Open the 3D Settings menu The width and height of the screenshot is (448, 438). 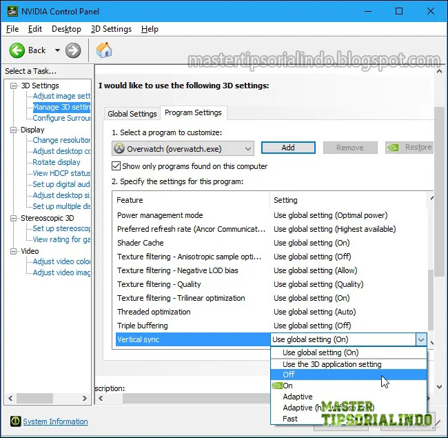(x=111, y=29)
